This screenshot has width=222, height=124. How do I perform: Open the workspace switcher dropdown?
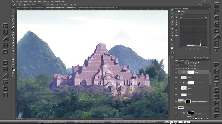(x=204, y=4)
